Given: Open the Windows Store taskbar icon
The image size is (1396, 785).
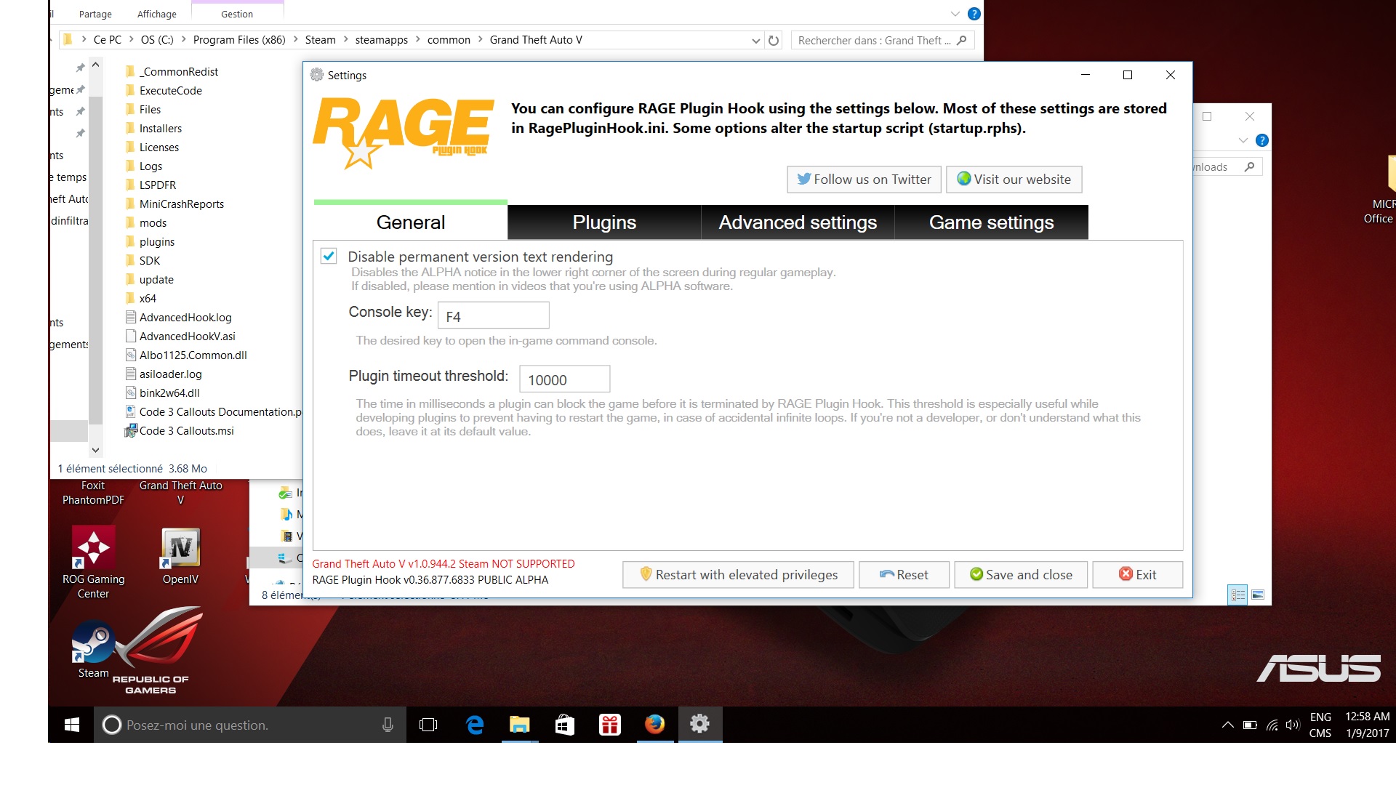Looking at the screenshot, I should tap(565, 725).
